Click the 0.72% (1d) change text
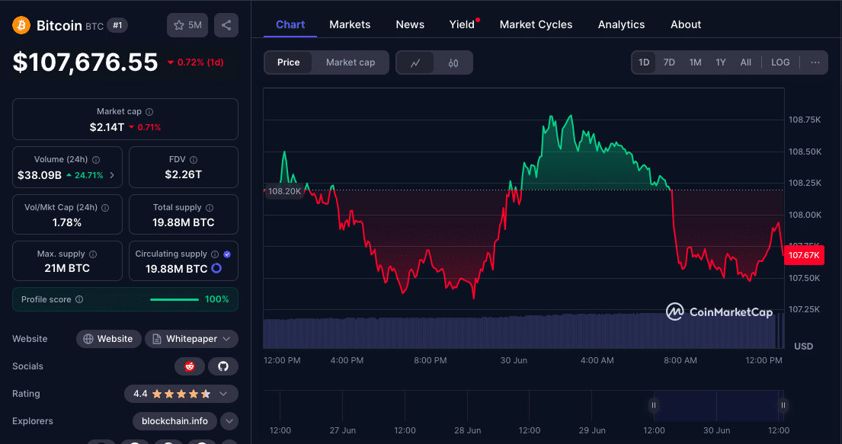The width and height of the screenshot is (842, 444). click(200, 62)
